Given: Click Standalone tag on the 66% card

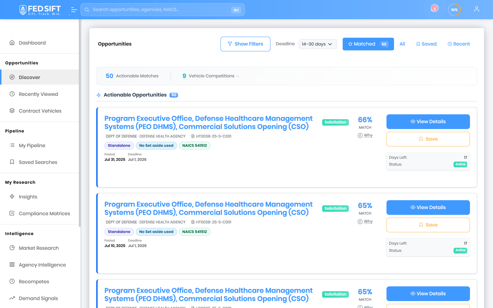Looking at the screenshot, I should [119, 145].
